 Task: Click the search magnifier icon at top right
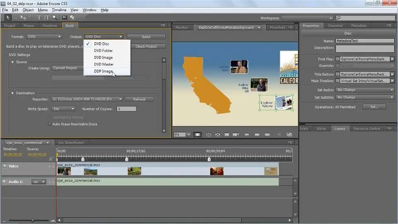(x=339, y=18)
